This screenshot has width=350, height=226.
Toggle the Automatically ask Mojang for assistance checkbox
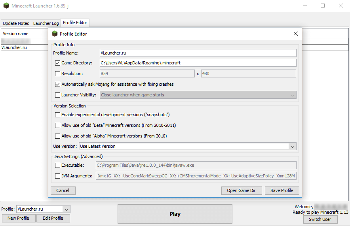tap(57, 84)
